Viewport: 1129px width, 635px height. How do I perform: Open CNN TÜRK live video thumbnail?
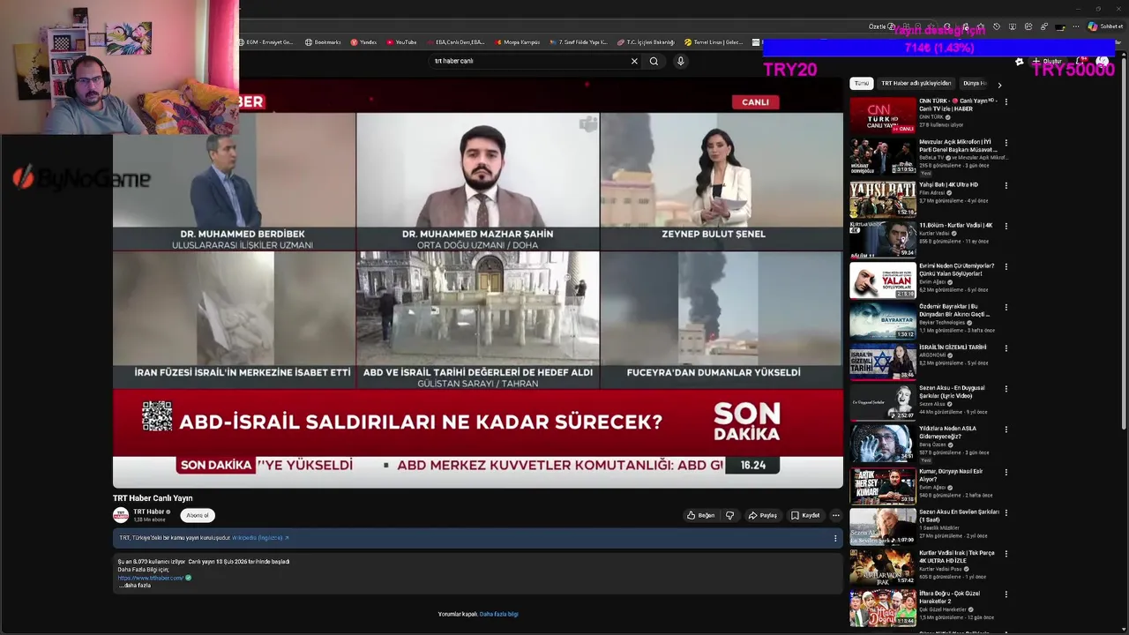tap(883, 116)
